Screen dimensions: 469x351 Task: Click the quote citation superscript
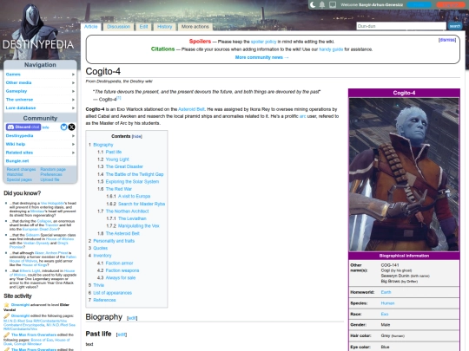coord(119,98)
